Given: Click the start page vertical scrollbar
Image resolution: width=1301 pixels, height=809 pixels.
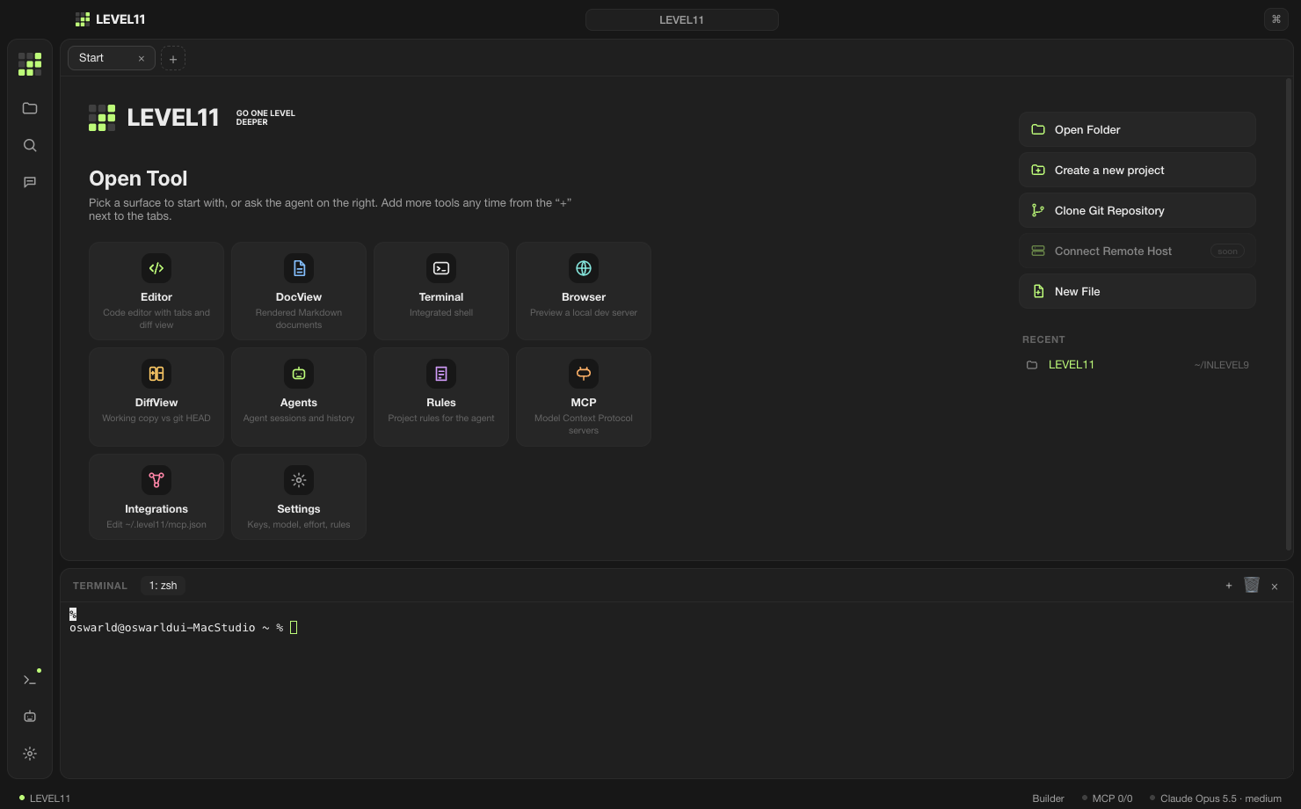Looking at the screenshot, I should (x=1289, y=314).
